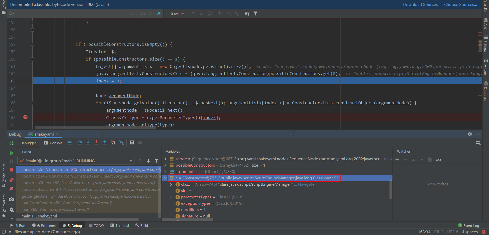Open Event Log button
Image resolution: width=489 pixels, height=235 pixels.
click(469, 226)
